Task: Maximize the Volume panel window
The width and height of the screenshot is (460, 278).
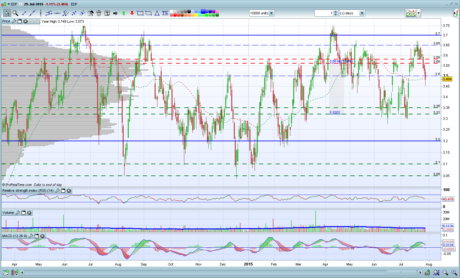Action: 24,213
